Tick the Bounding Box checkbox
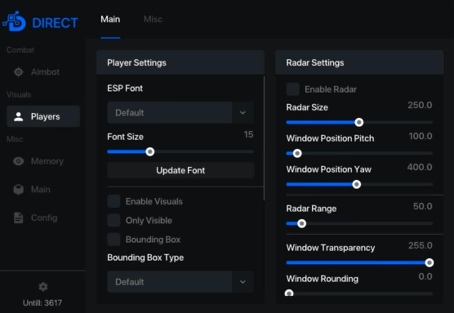This screenshot has height=313, width=454. pyautogui.click(x=113, y=240)
